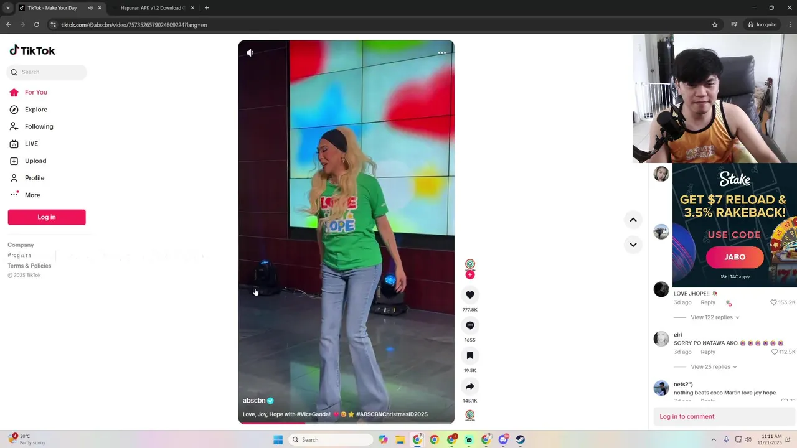Follow abscbn using the red plus badge
797x448 pixels.
[470, 274]
